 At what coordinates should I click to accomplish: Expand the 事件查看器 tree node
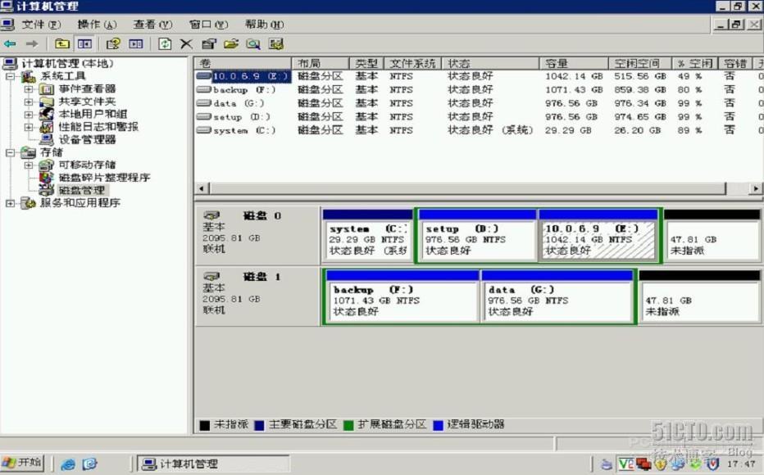[29, 89]
